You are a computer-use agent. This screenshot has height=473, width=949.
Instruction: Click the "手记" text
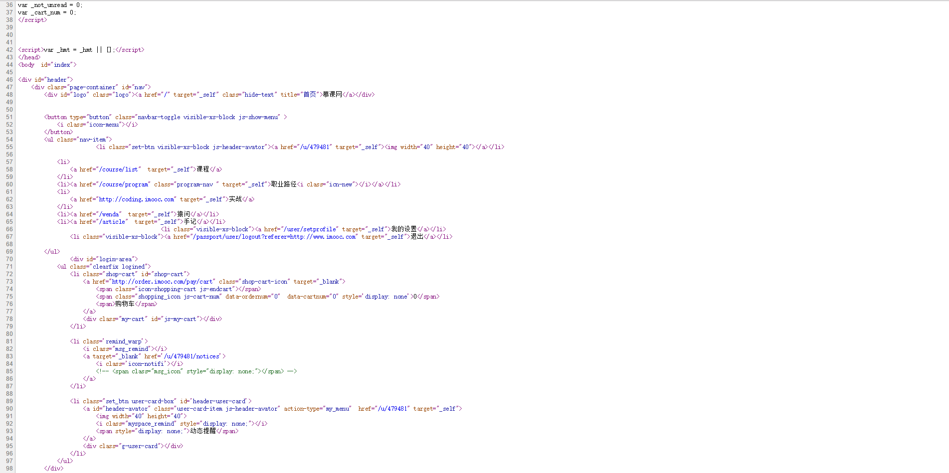(190, 222)
